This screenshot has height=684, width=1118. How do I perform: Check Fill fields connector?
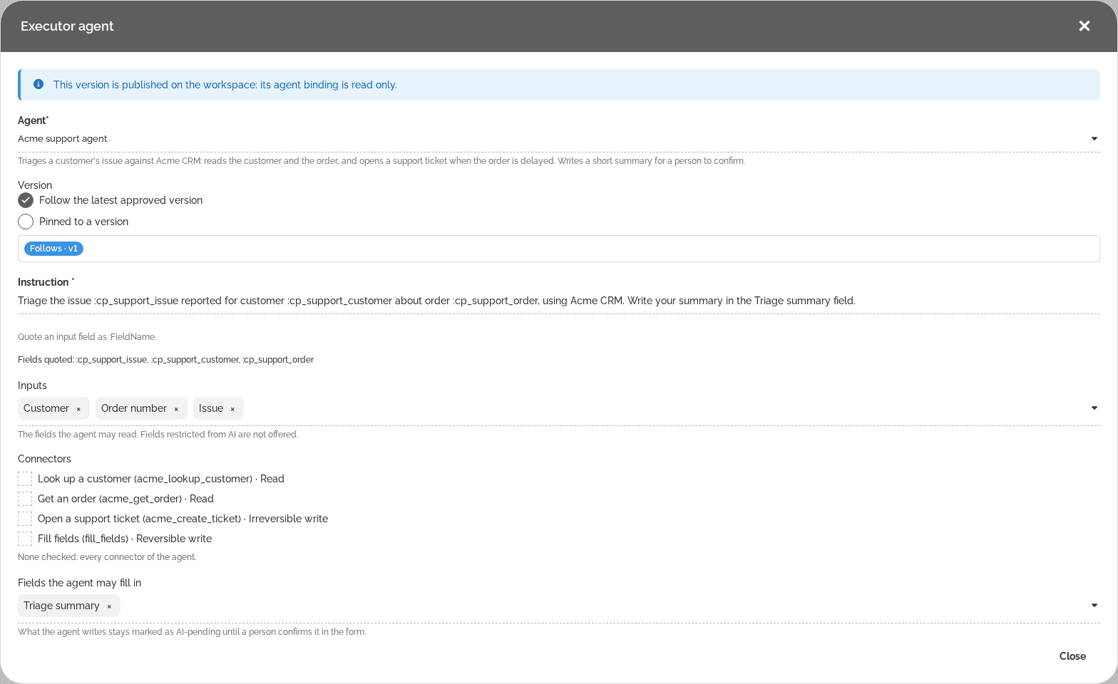click(25, 539)
